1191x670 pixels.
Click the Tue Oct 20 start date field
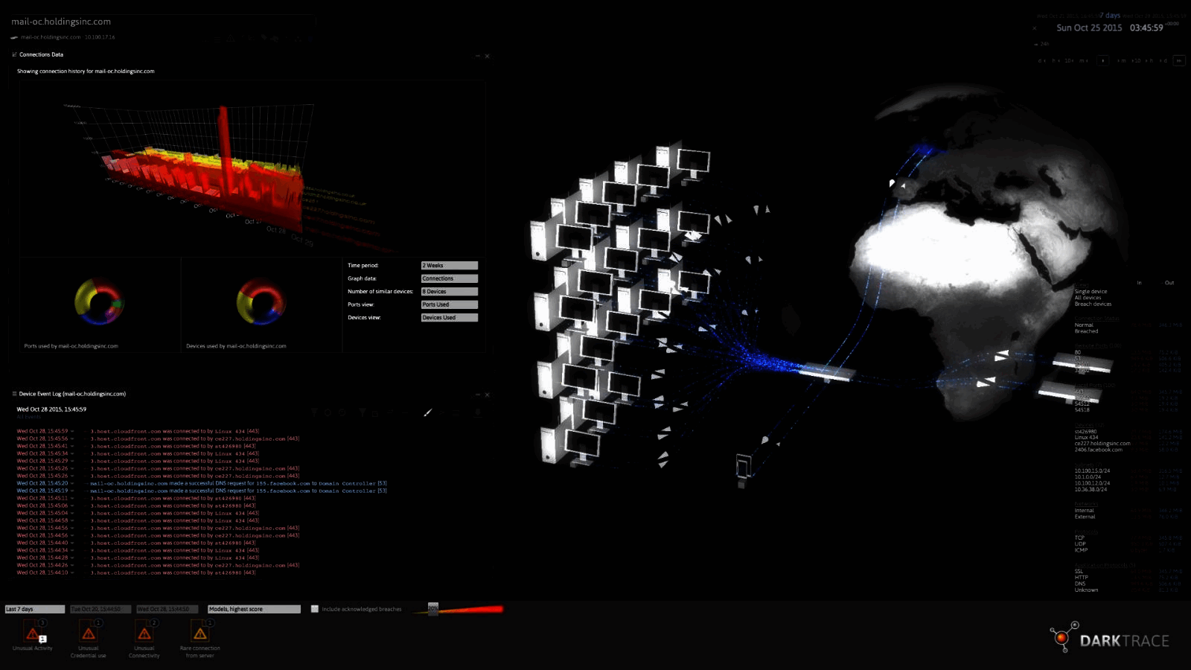[x=100, y=609]
